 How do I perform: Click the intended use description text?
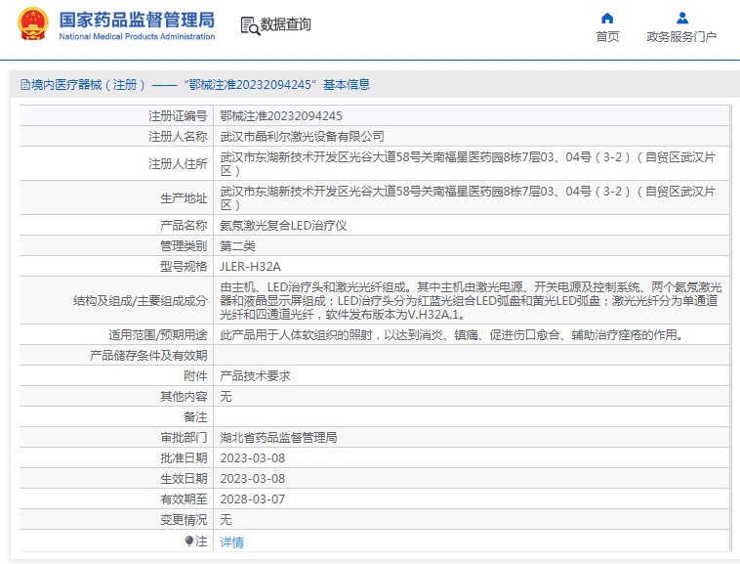(x=452, y=335)
